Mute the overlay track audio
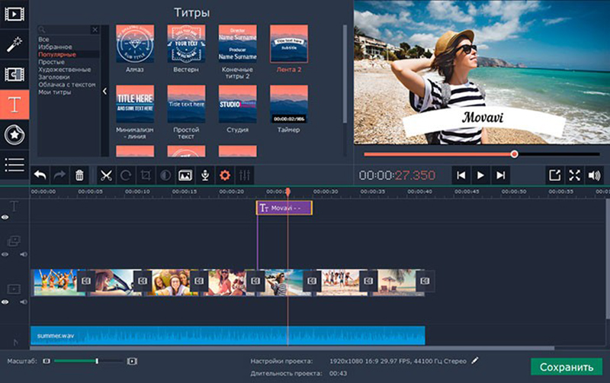The height and width of the screenshot is (383, 610). [x=24, y=254]
